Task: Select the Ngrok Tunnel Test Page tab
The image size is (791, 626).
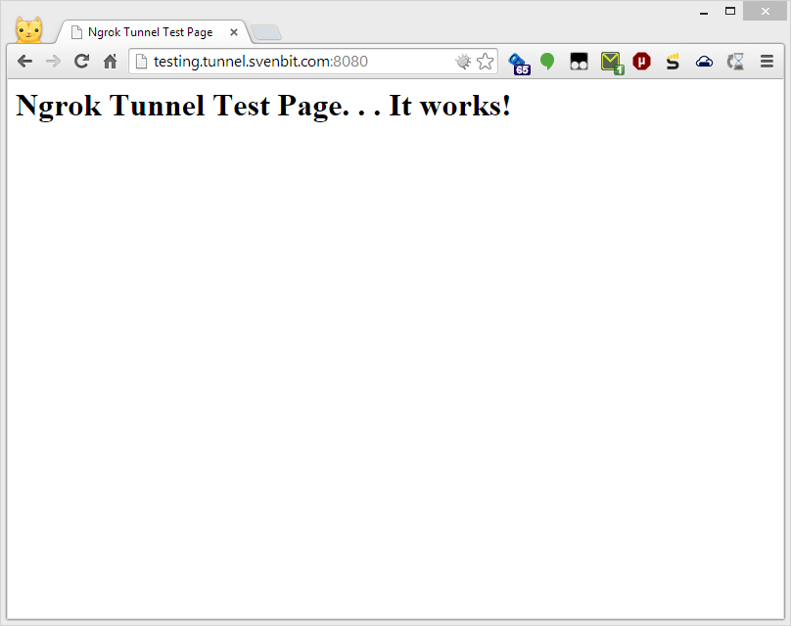Action: 154,32
